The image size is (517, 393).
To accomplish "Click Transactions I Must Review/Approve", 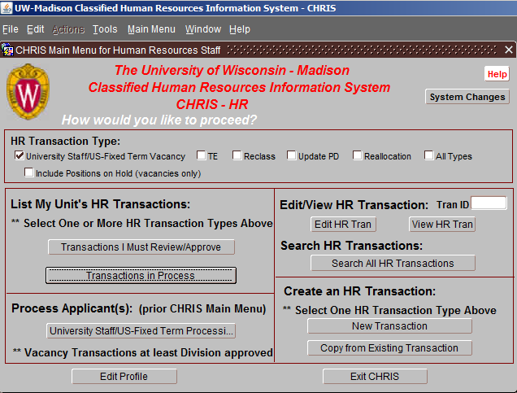I will click(141, 247).
